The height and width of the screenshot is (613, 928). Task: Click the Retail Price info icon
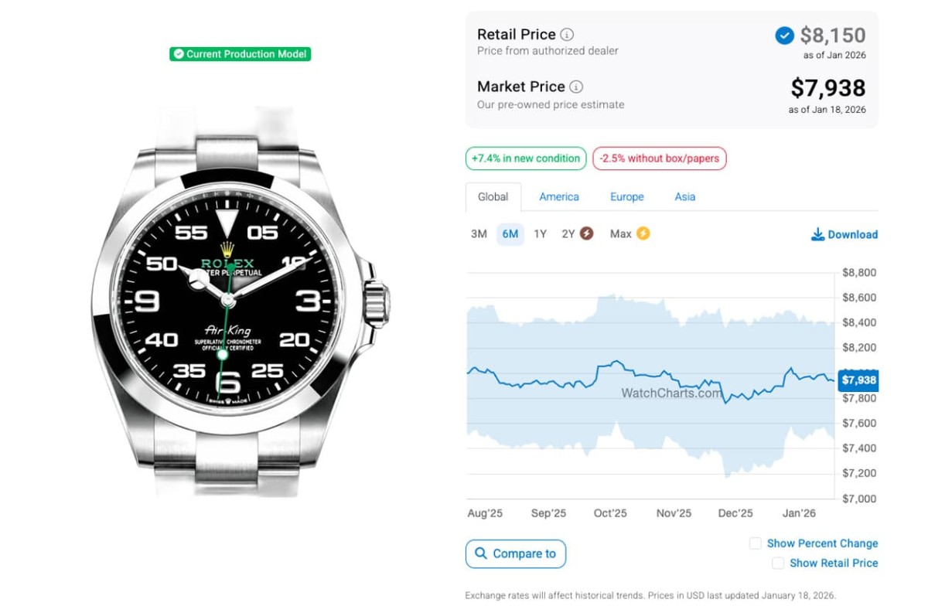click(x=567, y=35)
